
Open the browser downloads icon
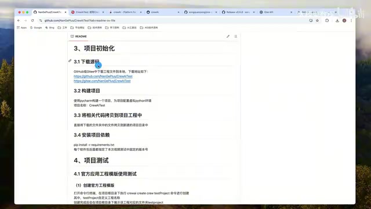337,21
